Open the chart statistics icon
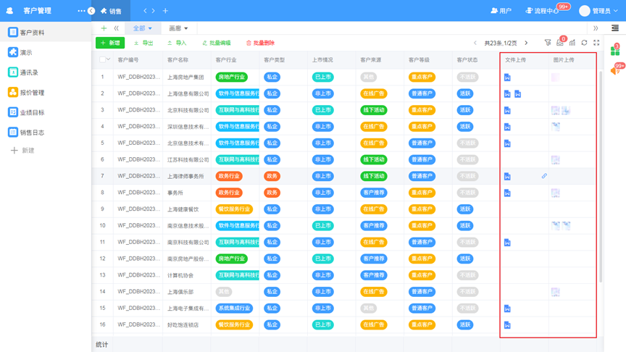This screenshot has width=626, height=352. click(x=572, y=43)
